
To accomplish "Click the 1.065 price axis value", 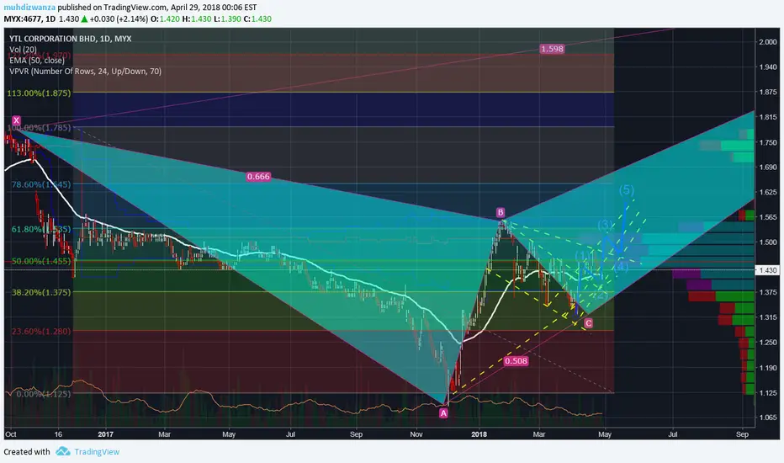I will 768,418.
